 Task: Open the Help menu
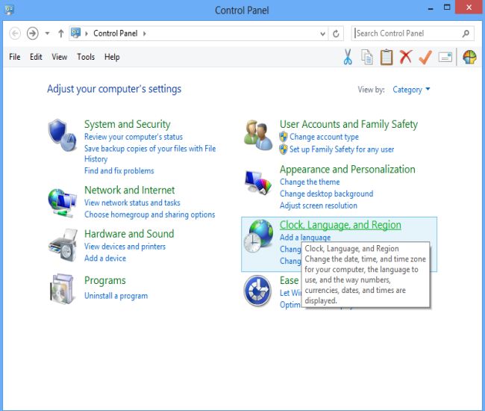coord(112,57)
